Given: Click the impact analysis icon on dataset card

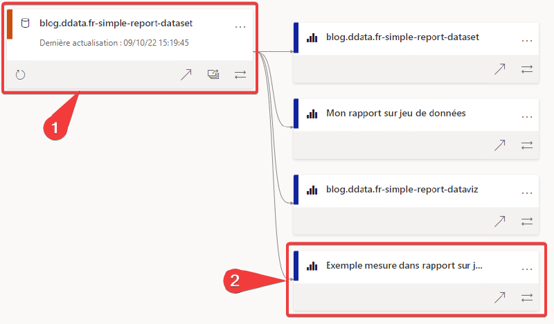Looking at the screenshot, I should click(x=213, y=74).
